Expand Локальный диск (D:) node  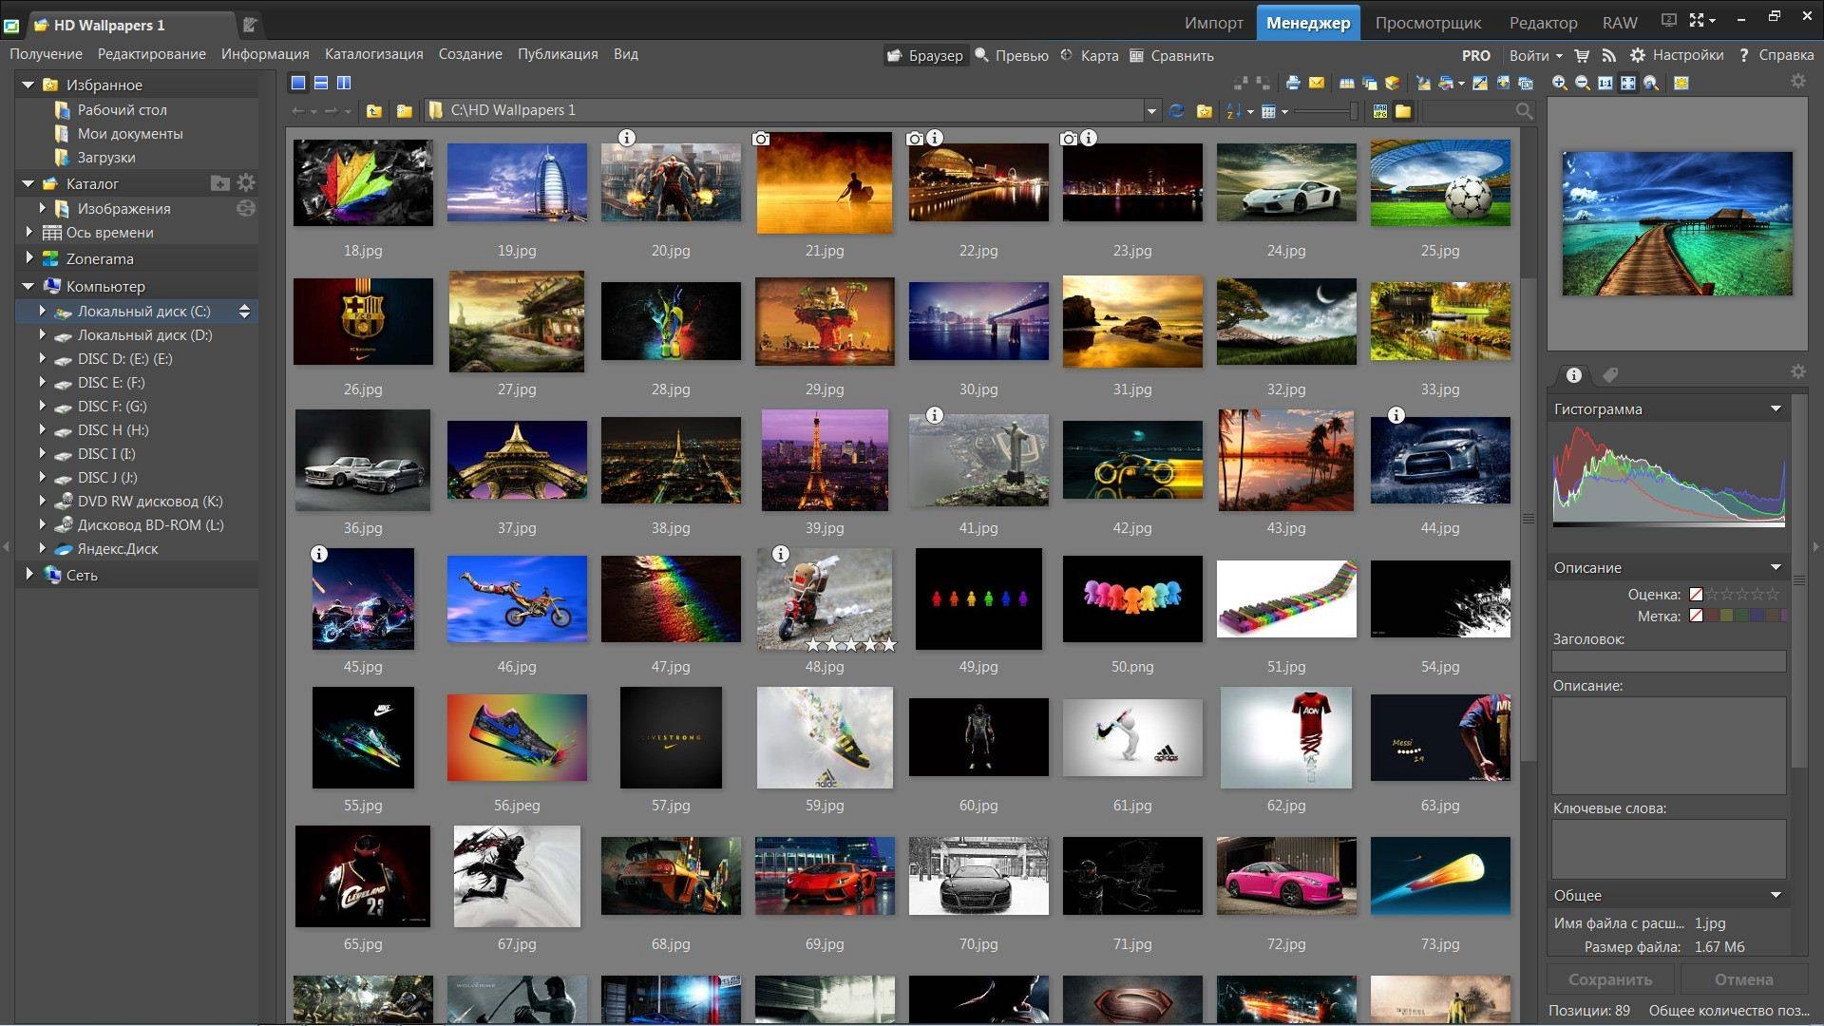click(42, 334)
